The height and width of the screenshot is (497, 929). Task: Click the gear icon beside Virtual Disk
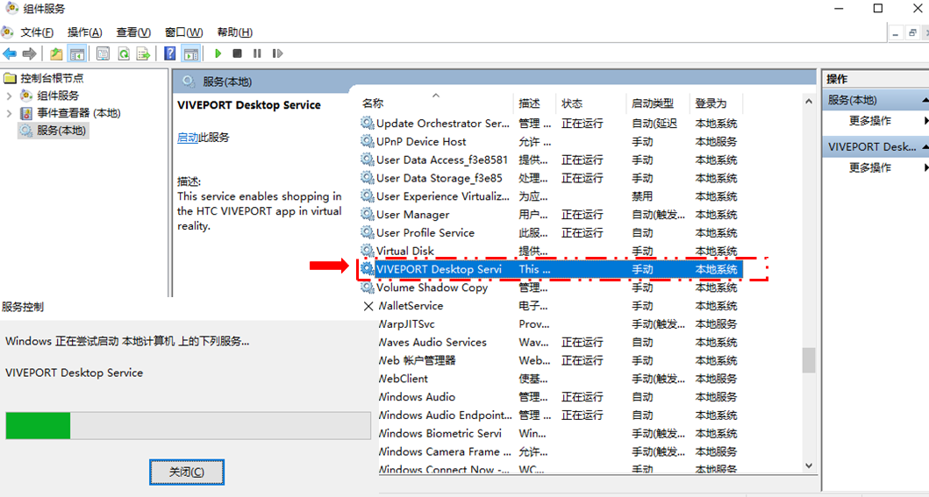tap(368, 251)
